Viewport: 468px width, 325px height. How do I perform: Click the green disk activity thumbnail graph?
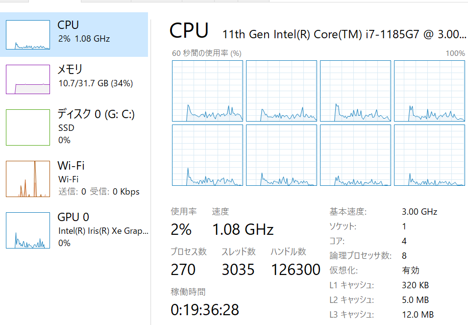28,127
